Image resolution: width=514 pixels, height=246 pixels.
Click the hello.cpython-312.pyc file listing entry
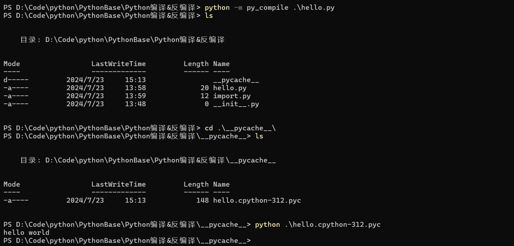click(x=257, y=200)
